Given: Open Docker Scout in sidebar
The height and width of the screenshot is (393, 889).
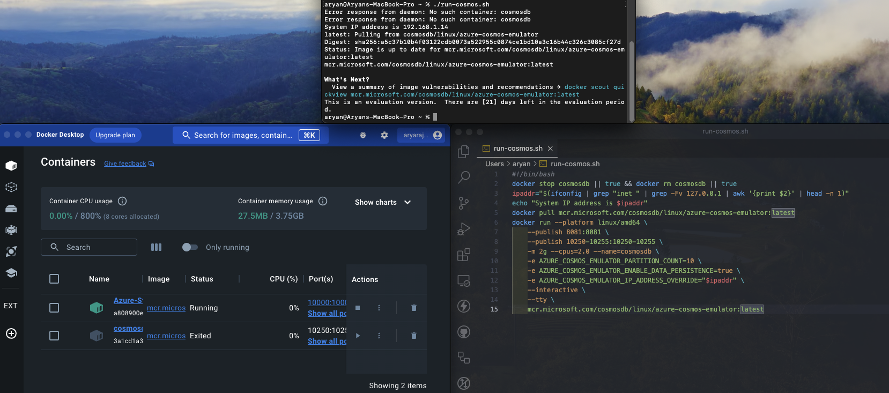Looking at the screenshot, I should 11,251.
